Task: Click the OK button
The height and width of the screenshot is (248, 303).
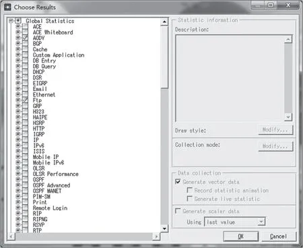Action: point(240,237)
